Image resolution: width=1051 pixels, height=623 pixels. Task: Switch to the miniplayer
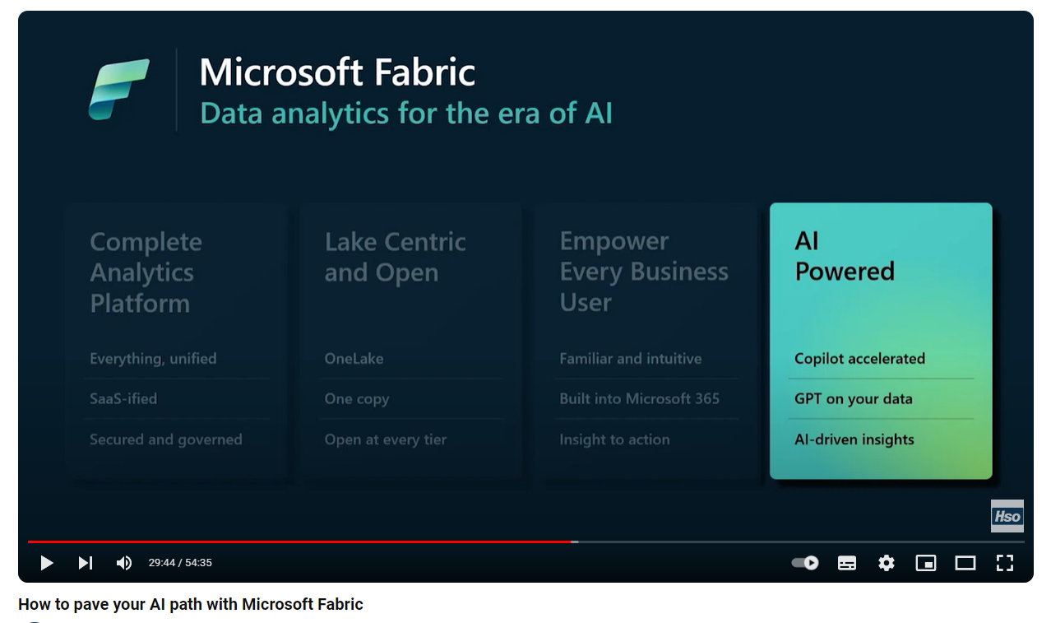point(926,563)
